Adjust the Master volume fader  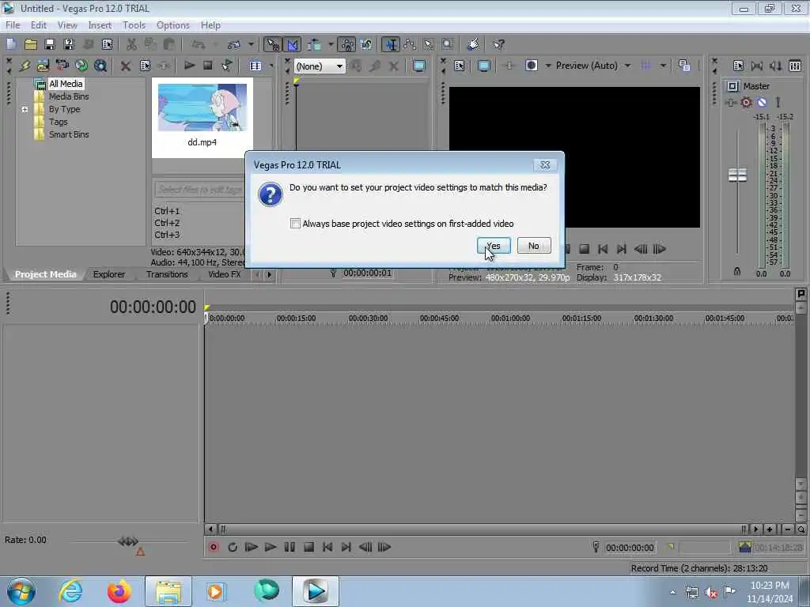pyautogui.click(x=737, y=175)
